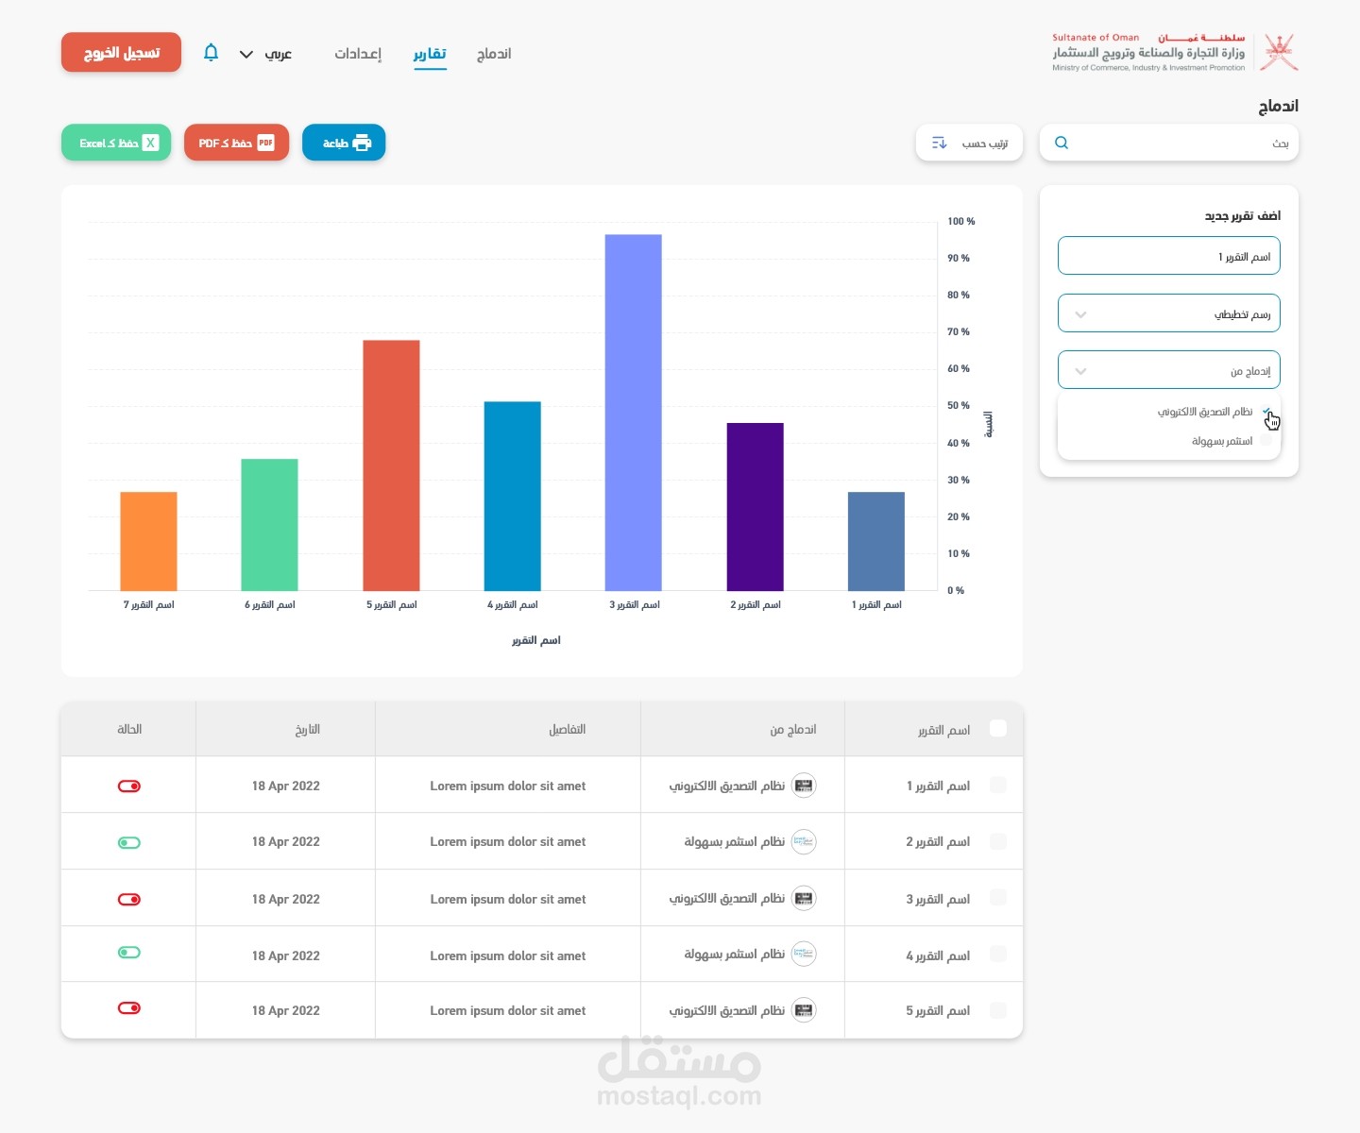Screen dimensions: 1360x1133
Task: Switch to the تقارير tab
Action: pyautogui.click(x=430, y=54)
